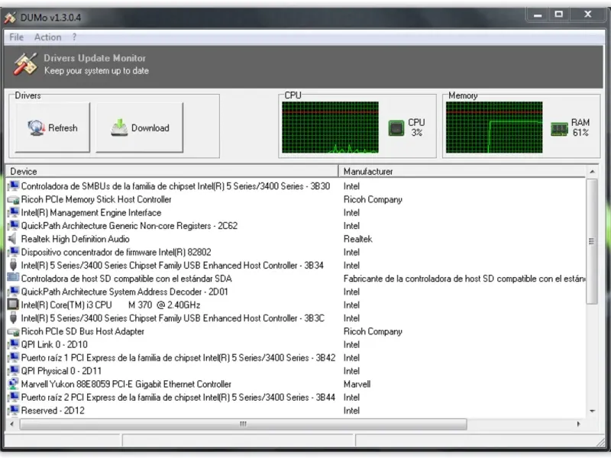Viewport: 611px width, 458px height.
Task: Click the horizontal scrollbar thumb
Action: [x=243, y=424]
